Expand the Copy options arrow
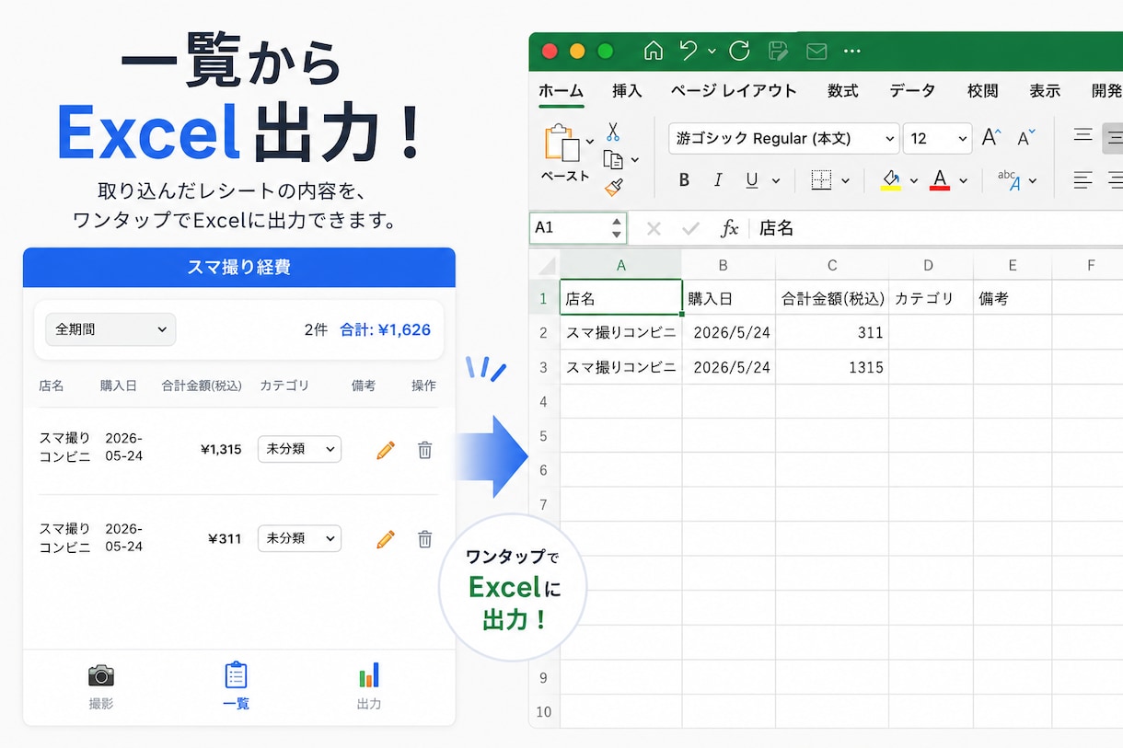The image size is (1123, 748). (x=634, y=160)
